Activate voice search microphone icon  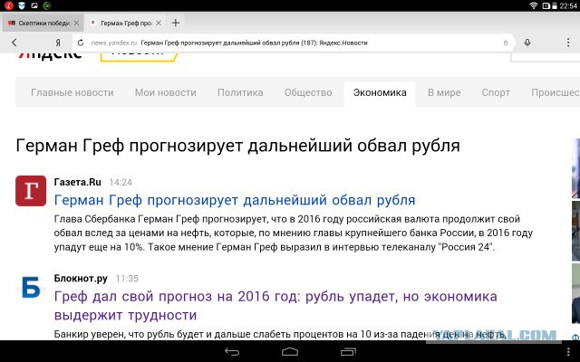527,43
